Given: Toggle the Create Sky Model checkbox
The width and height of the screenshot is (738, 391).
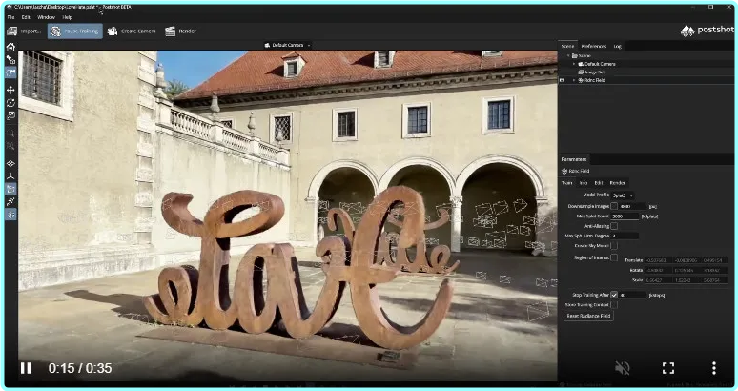Looking at the screenshot, I should pos(614,245).
